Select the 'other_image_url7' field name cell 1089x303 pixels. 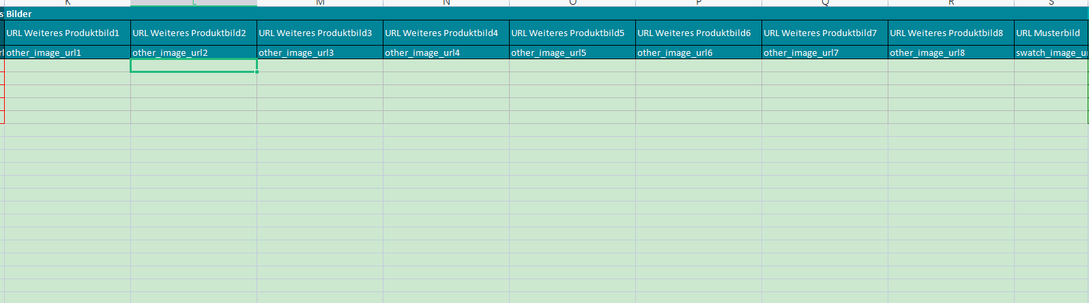(x=824, y=52)
